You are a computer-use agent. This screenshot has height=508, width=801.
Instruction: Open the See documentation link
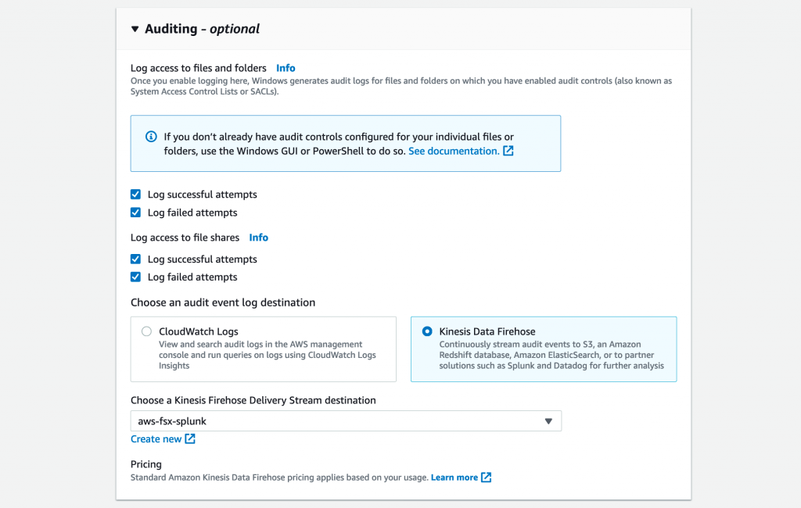457,151
